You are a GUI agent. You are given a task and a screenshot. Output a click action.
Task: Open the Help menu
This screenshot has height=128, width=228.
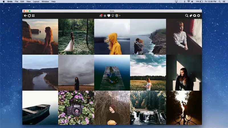[x=53, y=1]
